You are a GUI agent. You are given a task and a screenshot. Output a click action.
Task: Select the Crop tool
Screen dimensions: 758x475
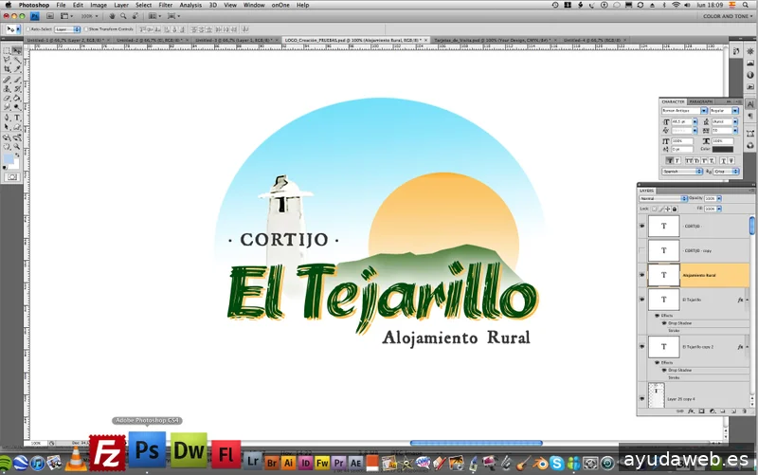tap(7, 69)
